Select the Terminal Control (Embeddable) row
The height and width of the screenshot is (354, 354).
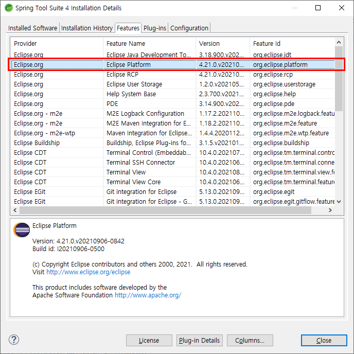pyautogui.click(x=173, y=153)
